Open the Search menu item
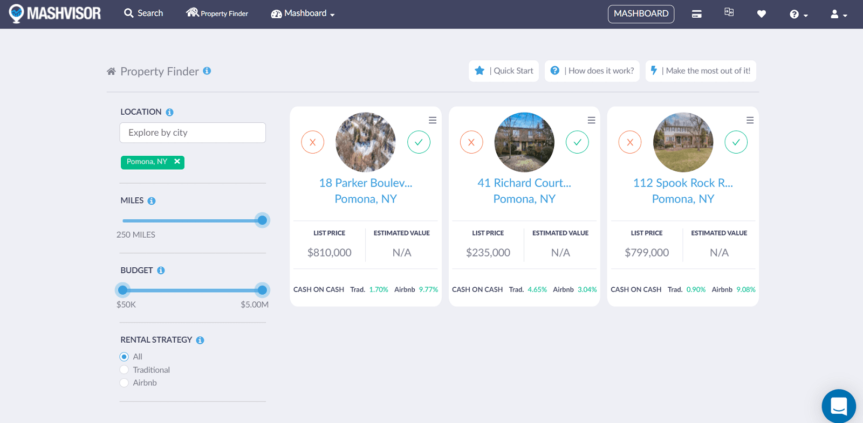Image resolution: width=863 pixels, height=423 pixels. pyautogui.click(x=143, y=13)
